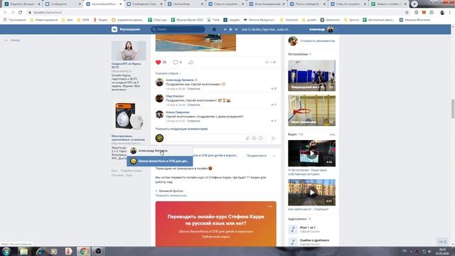Open the comment sort order dropdown

[x=168, y=73]
